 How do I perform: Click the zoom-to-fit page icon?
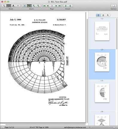25,6
